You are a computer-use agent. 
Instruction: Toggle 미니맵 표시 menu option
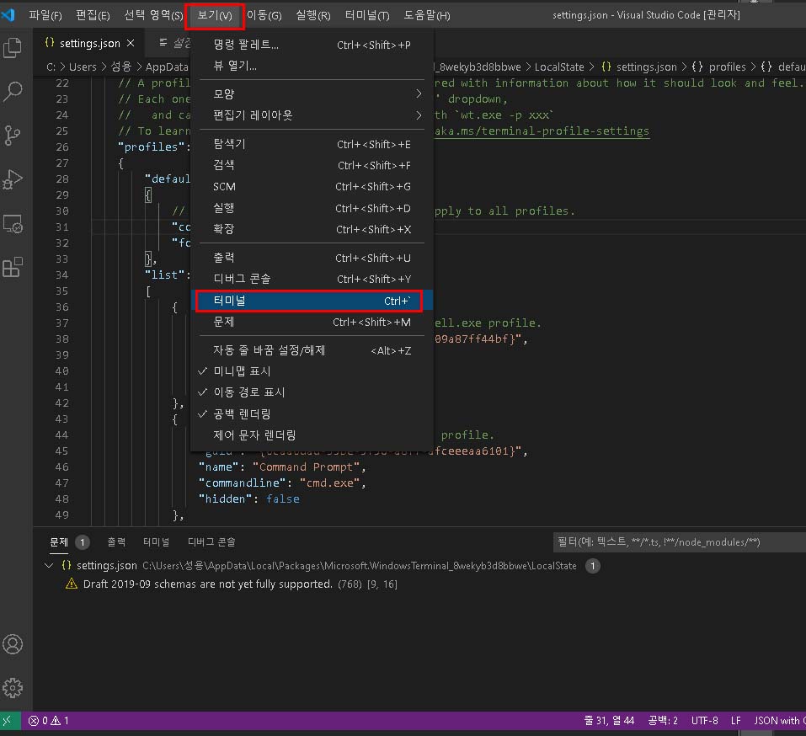312,371
